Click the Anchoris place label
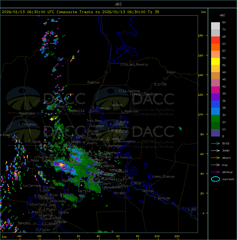The width and height of the screenshot is (237, 240). [x=67, y=194]
